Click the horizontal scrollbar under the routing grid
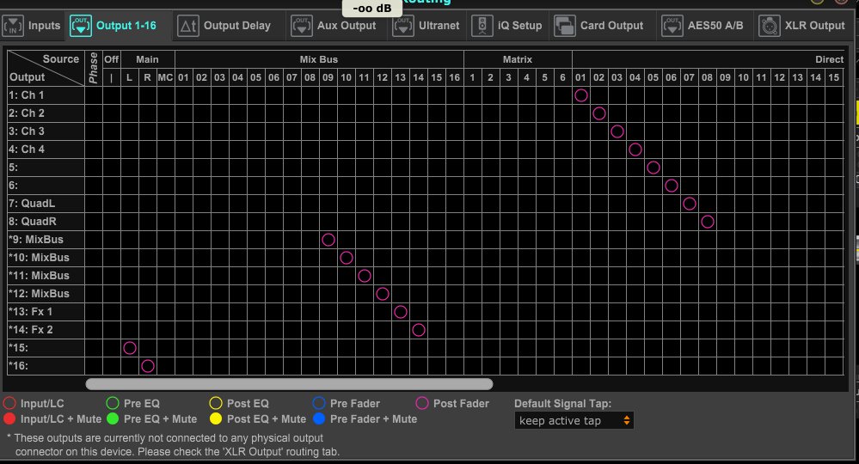 289,384
